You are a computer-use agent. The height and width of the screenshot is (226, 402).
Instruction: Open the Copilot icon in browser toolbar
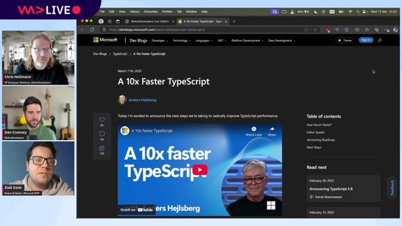pyautogui.click(x=396, y=30)
